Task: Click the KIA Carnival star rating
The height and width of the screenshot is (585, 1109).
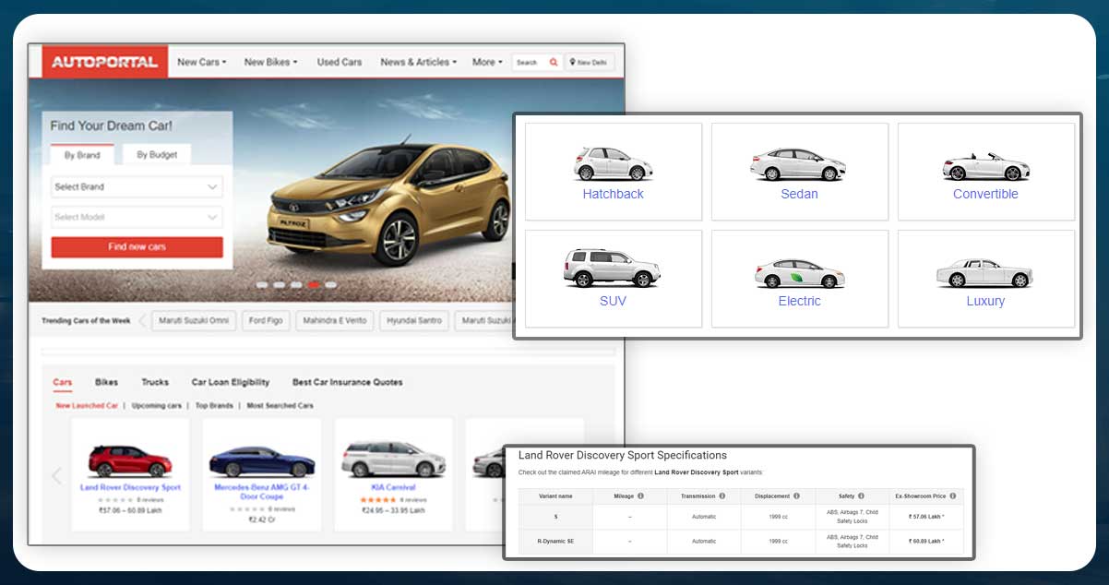Action: point(379,499)
